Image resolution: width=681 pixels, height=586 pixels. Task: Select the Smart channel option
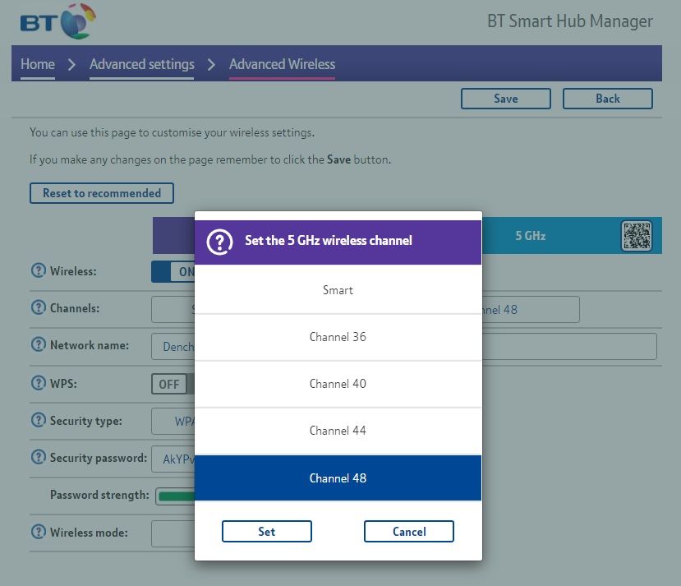click(338, 290)
